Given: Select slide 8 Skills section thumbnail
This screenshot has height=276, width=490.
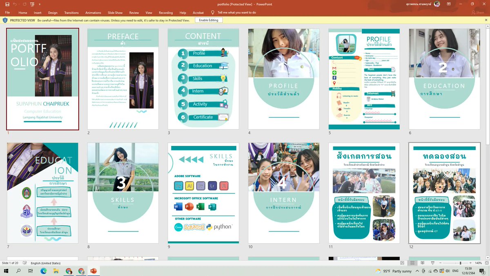Looking at the screenshot, I should pyautogui.click(x=123, y=193).
